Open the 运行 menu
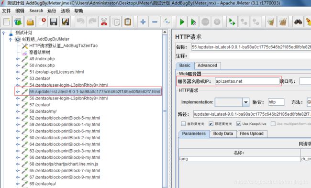Viewport: 311px width, 188px height. (x=52, y=11)
